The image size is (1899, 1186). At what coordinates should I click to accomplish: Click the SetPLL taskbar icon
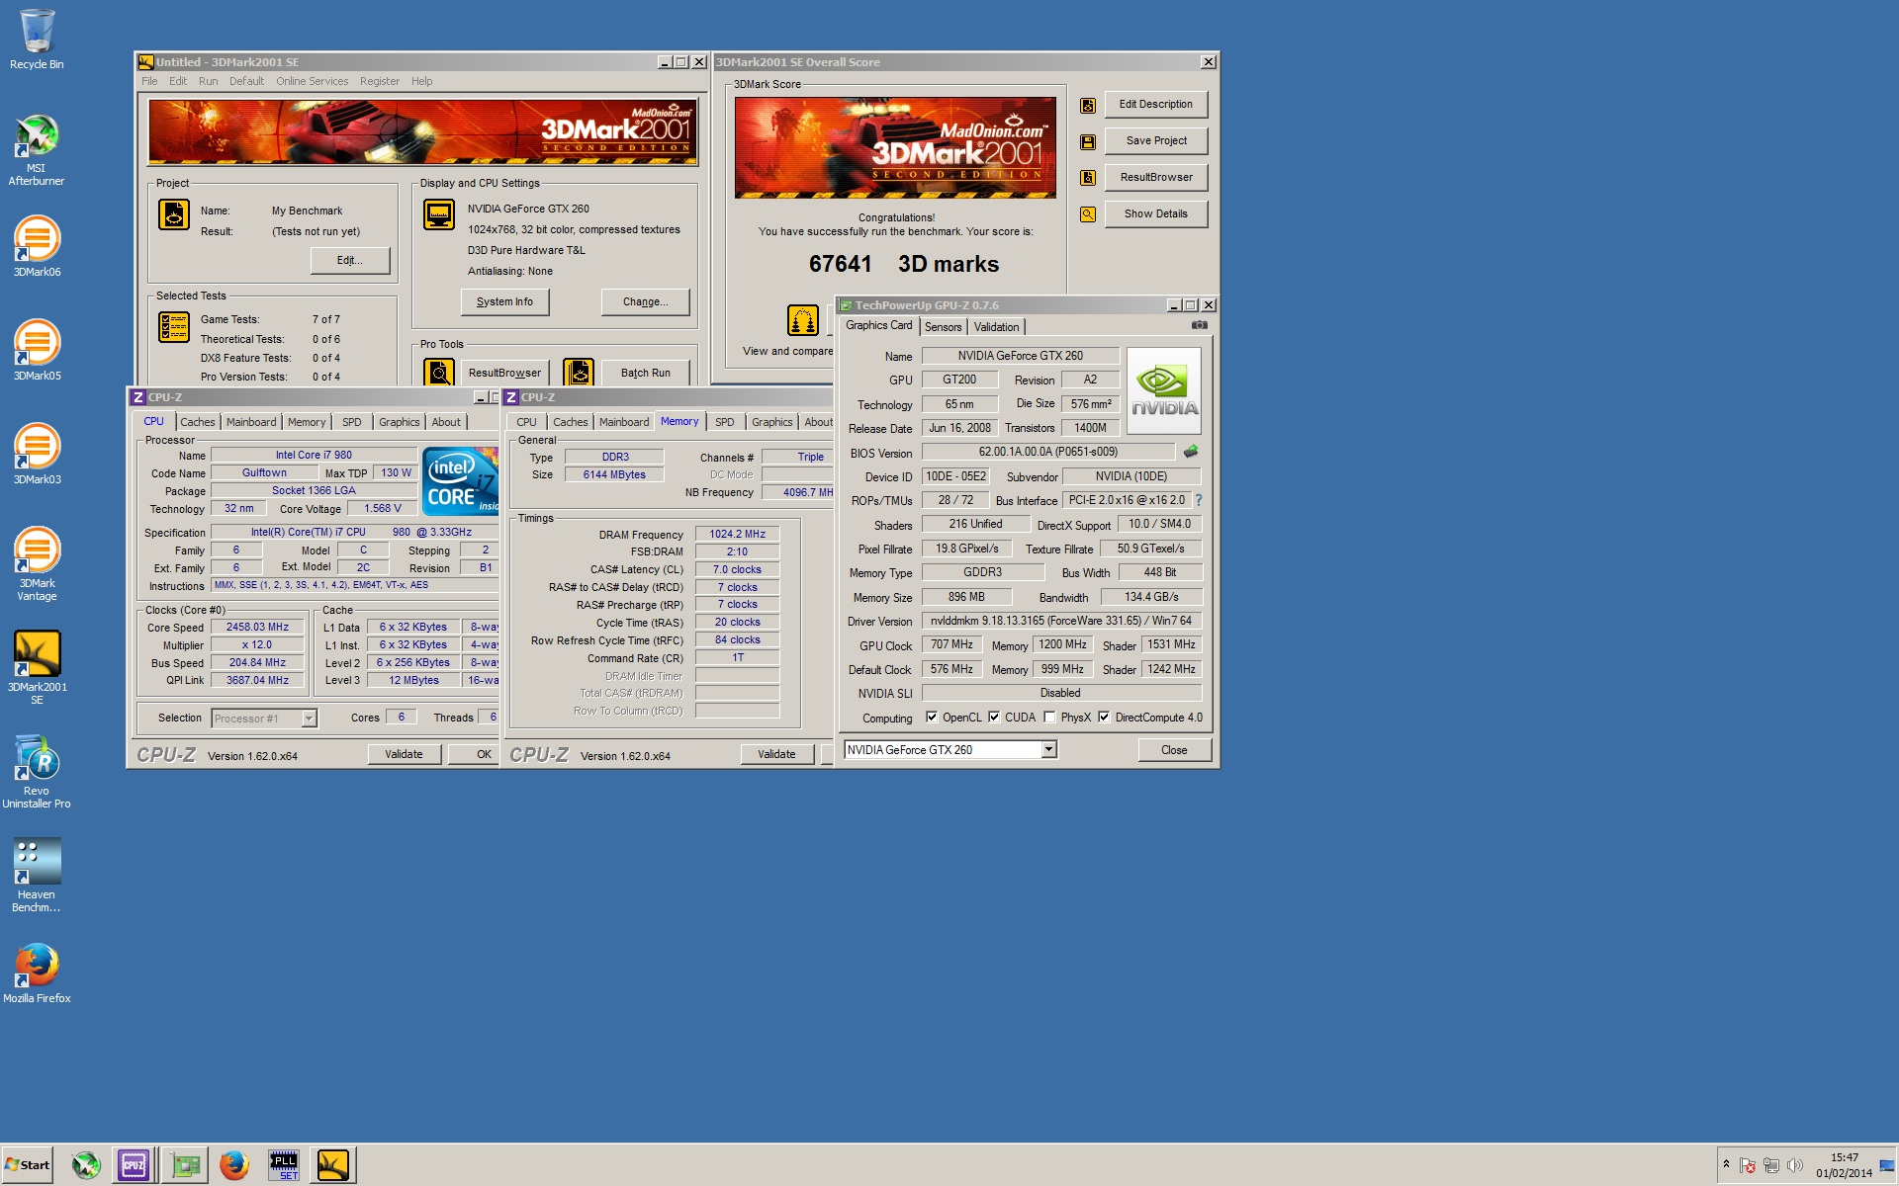[284, 1165]
